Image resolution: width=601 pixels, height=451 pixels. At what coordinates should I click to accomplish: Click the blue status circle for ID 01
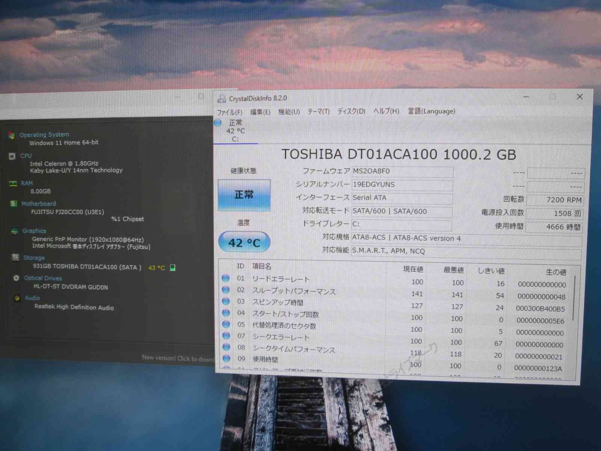pyautogui.click(x=226, y=278)
